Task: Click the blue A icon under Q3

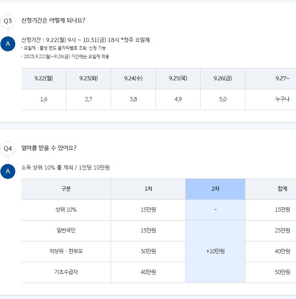Action: 8,44
